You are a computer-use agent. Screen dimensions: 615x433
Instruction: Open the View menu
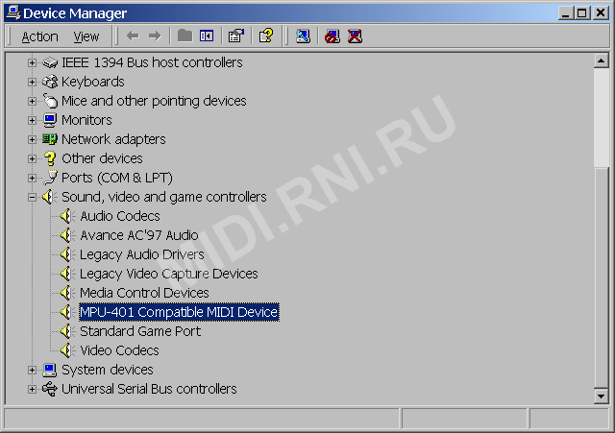pyautogui.click(x=86, y=36)
